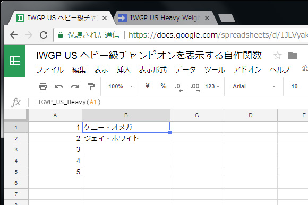Open the ツール menu
This screenshot has width=308, height=205.
(215, 69)
